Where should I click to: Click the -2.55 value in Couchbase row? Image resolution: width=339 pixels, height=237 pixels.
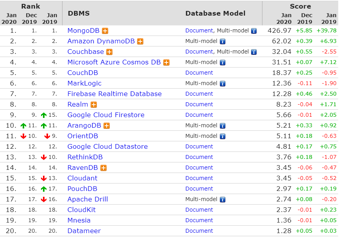tap(329, 52)
